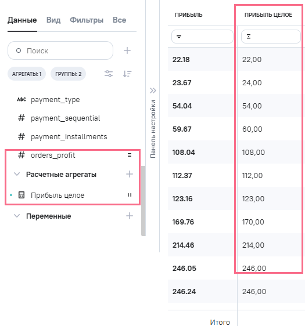The width and height of the screenshot is (305, 326).
Task: Select the payment_type field
Action: [x=55, y=100]
